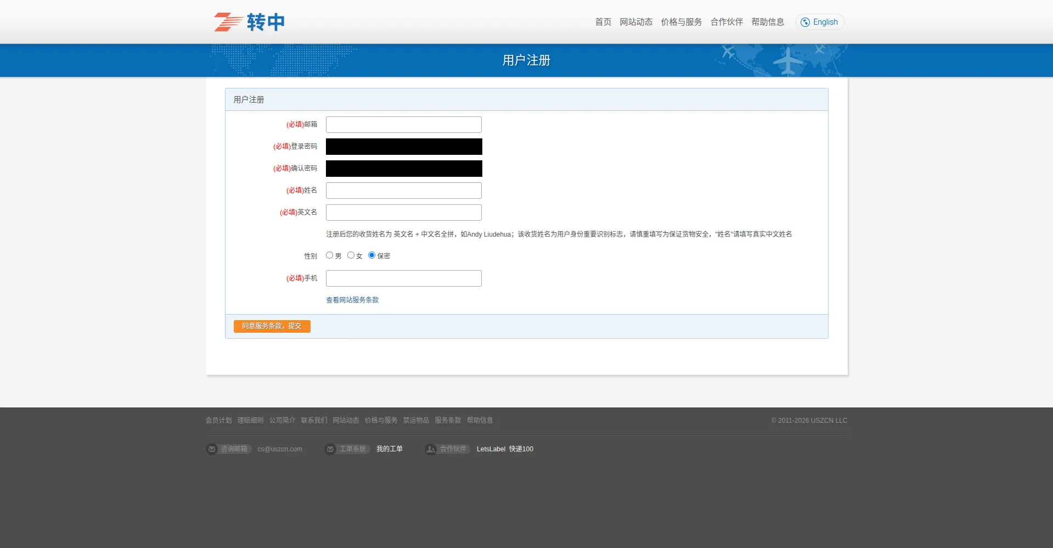Open 价格与服务 in the top navigation

tap(682, 22)
